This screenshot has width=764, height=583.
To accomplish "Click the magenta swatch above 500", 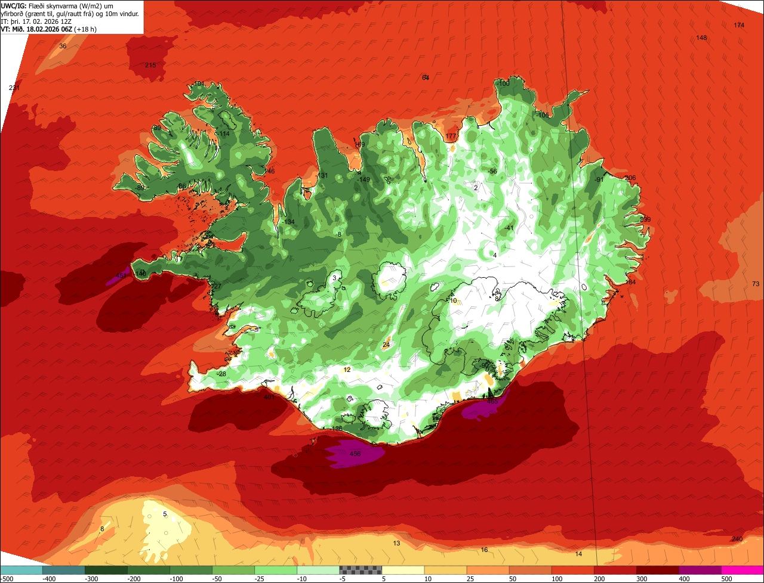I will [x=743, y=570].
